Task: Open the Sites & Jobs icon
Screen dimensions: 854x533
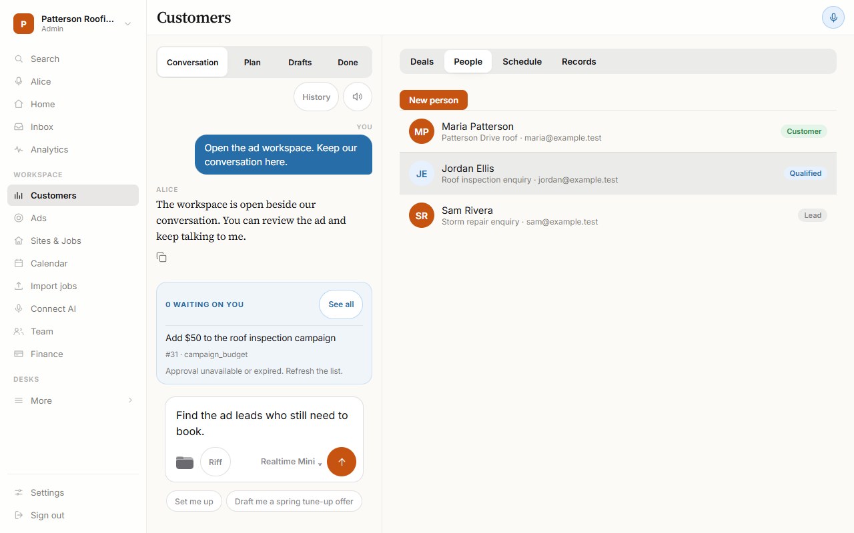Action: [x=19, y=241]
